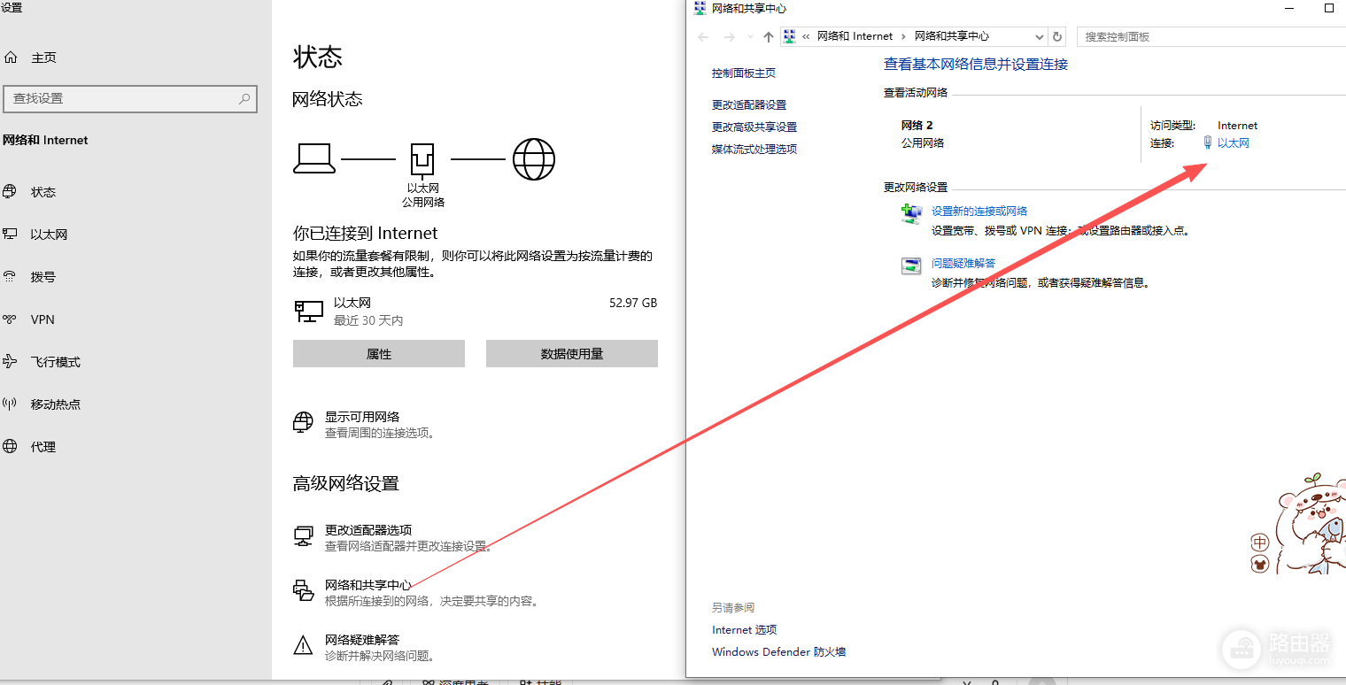Minimize the 网络和共享中心 window
This screenshot has width=1346, height=685.
point(1288,8)
